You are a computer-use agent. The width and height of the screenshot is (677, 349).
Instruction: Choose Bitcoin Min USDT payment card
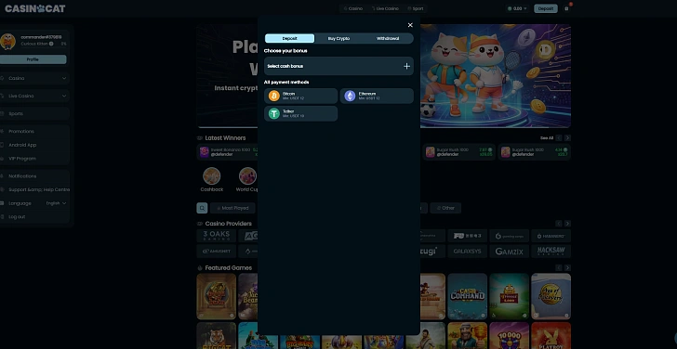301,96
